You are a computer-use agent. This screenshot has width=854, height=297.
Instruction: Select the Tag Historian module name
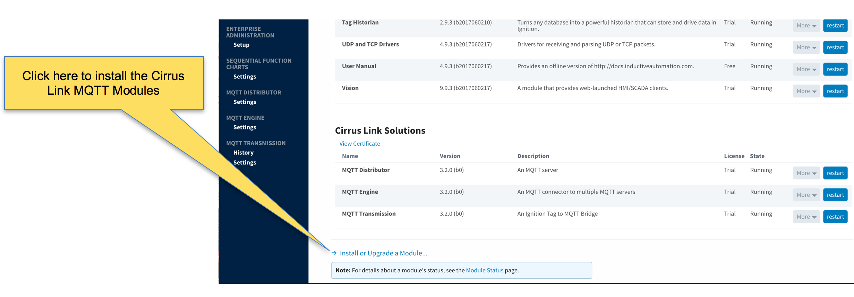360,23
